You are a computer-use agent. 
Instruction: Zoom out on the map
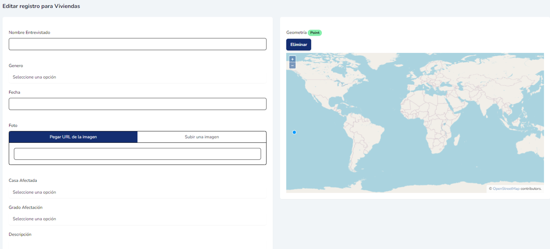tap(292, 66)
